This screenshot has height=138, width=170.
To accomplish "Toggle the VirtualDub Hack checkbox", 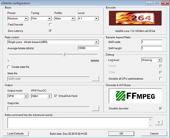I will pos(56,96).
